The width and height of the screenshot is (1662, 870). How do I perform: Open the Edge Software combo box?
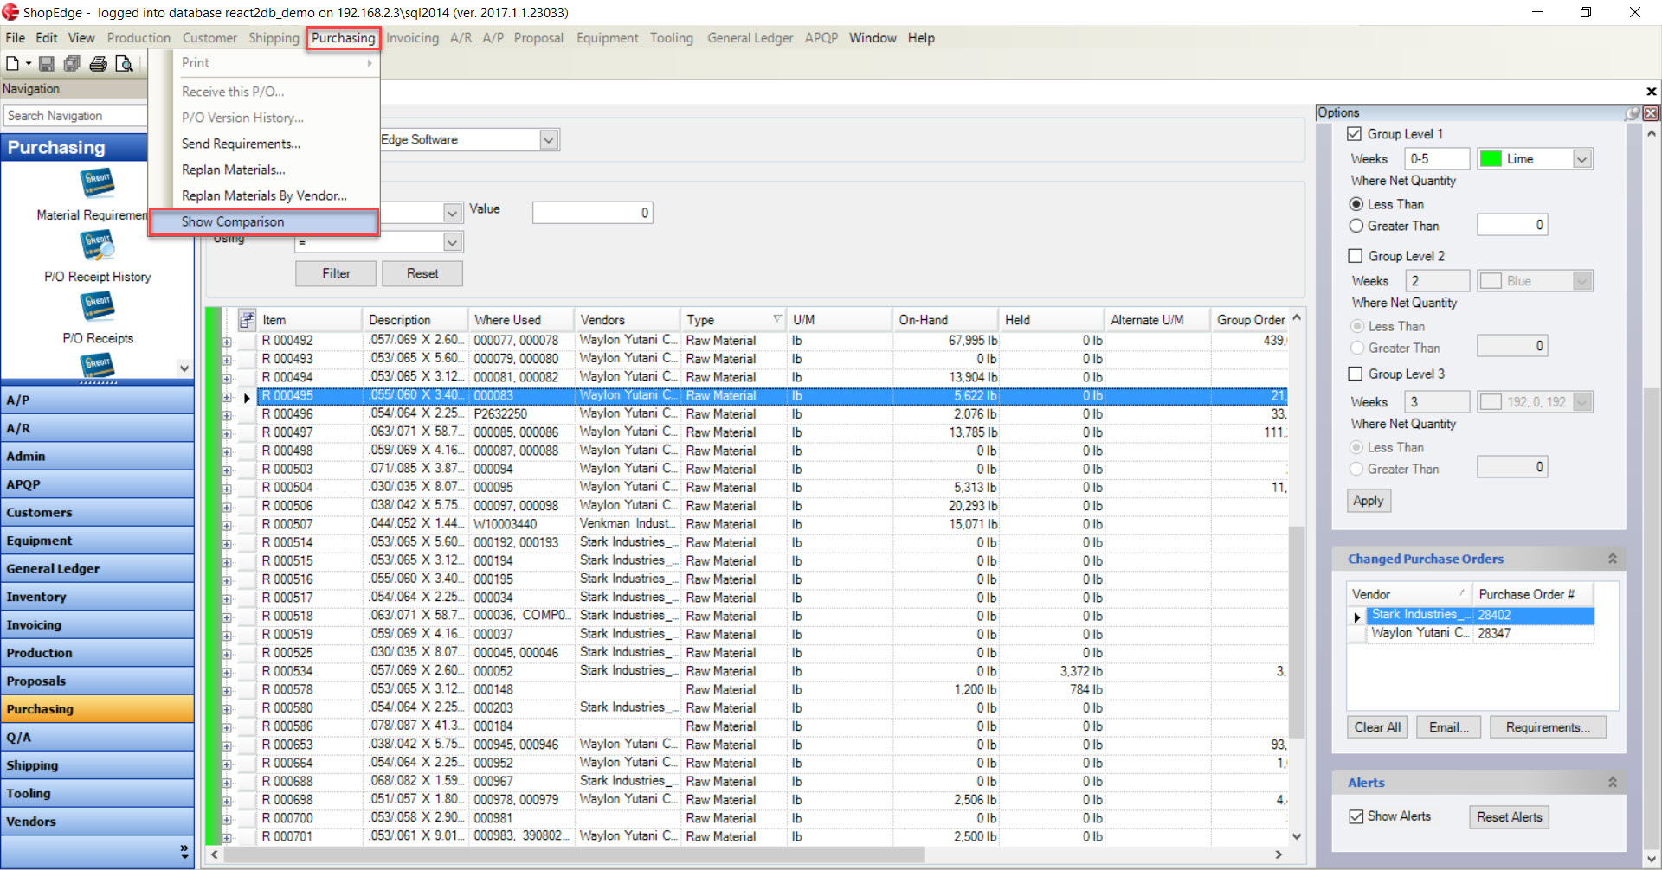(x=549, y=140)
